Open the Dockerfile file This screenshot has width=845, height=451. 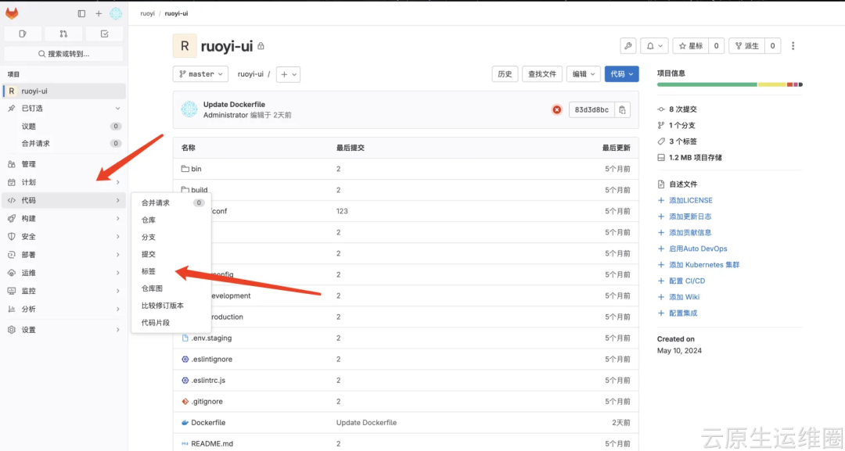tap(208, 423)
